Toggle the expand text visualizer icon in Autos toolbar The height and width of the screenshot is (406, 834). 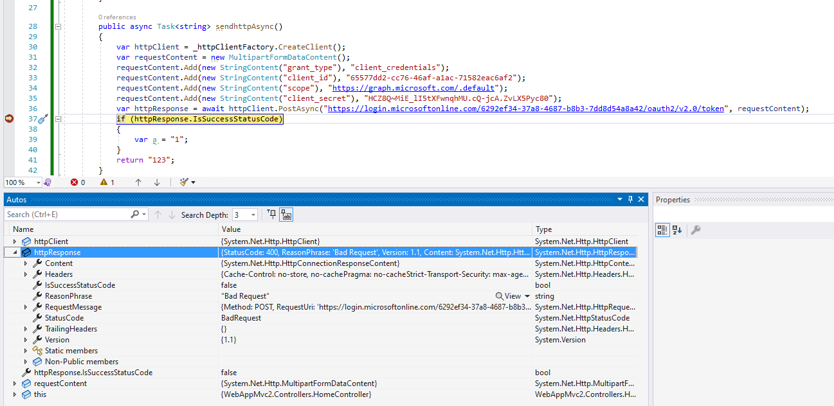click(x=286, y=215)
